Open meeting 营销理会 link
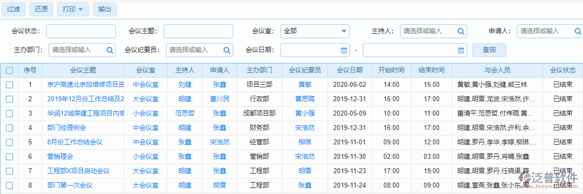 pos(60,156)
